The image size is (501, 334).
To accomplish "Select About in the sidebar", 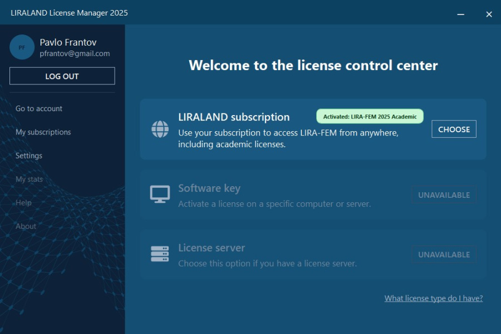I will pyautogui.click(x=26, y=226).
